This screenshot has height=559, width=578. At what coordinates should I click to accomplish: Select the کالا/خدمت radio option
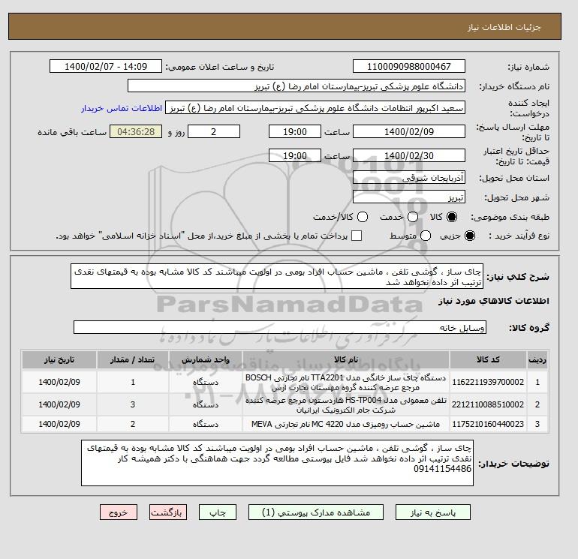coord(363,217)
